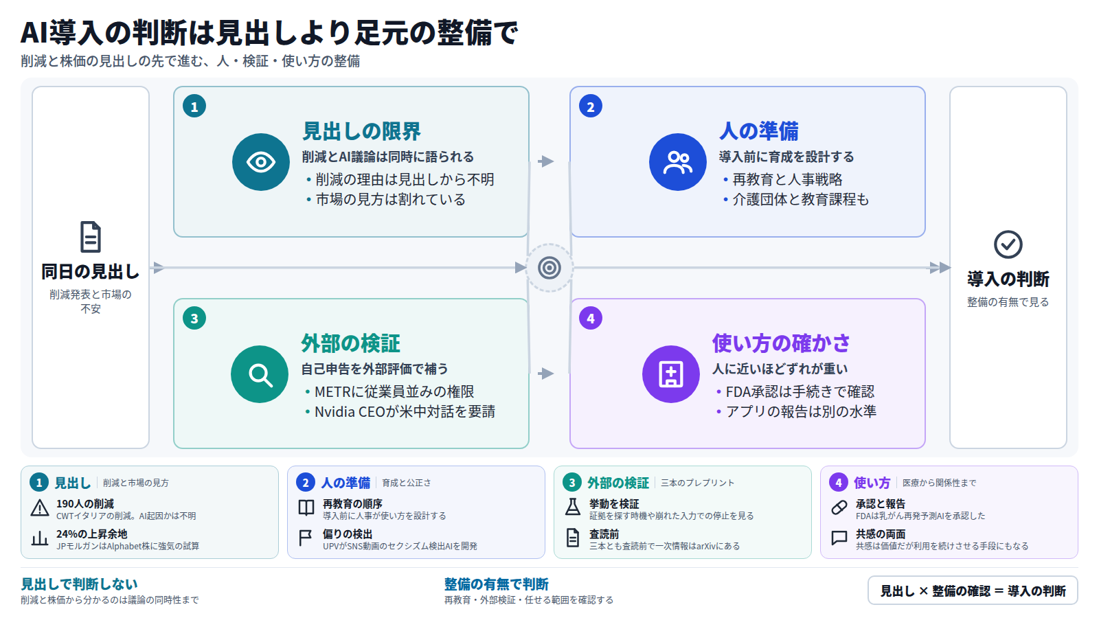Screen dimensions: 1099x618
Task: Click the text 人に近いほどずれが重い
Action: [780, 369]
